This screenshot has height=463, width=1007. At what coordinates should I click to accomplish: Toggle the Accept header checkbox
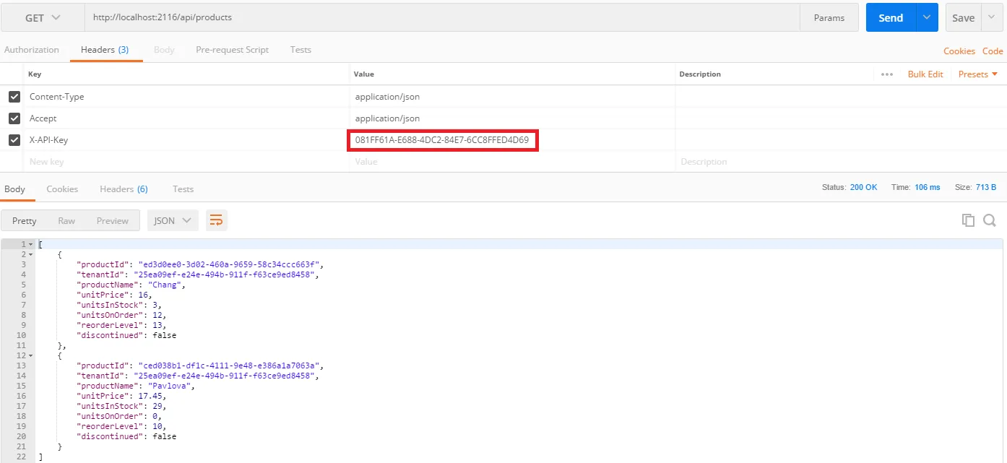[14, 118]
